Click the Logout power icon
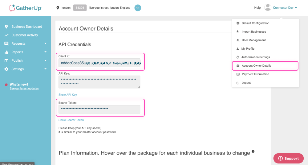This screenshot has height=165, width=308. 237,83
